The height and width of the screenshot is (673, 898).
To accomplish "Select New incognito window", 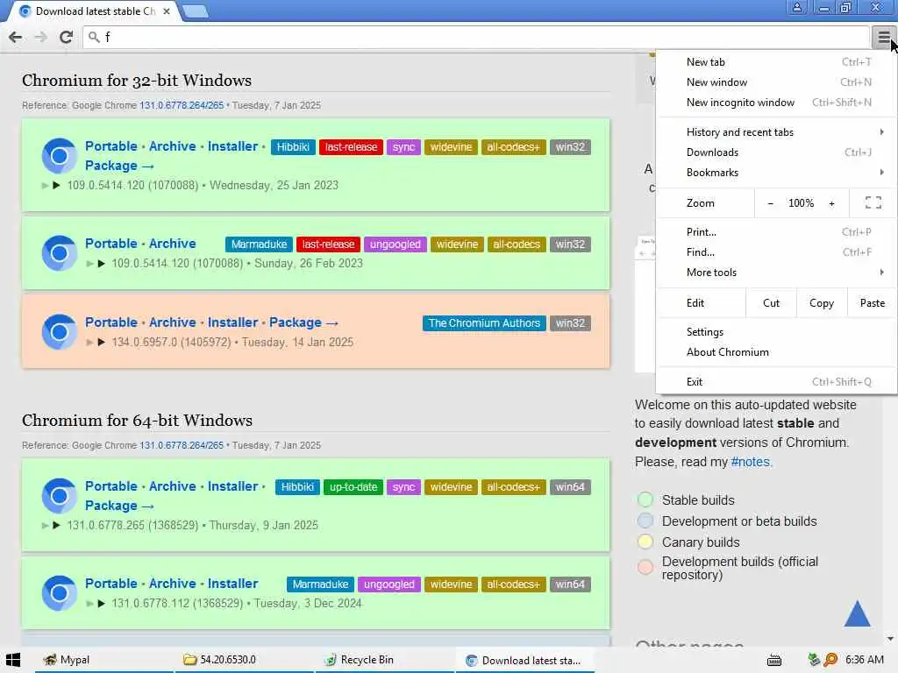I will pos(776,103).
